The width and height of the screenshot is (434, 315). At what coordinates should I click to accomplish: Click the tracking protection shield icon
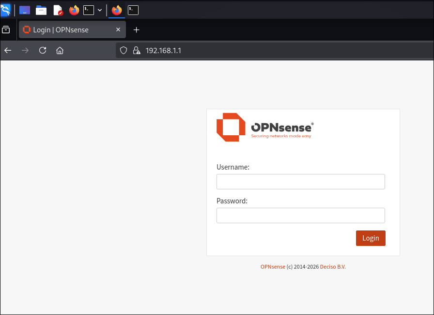(x=124, y=51)
